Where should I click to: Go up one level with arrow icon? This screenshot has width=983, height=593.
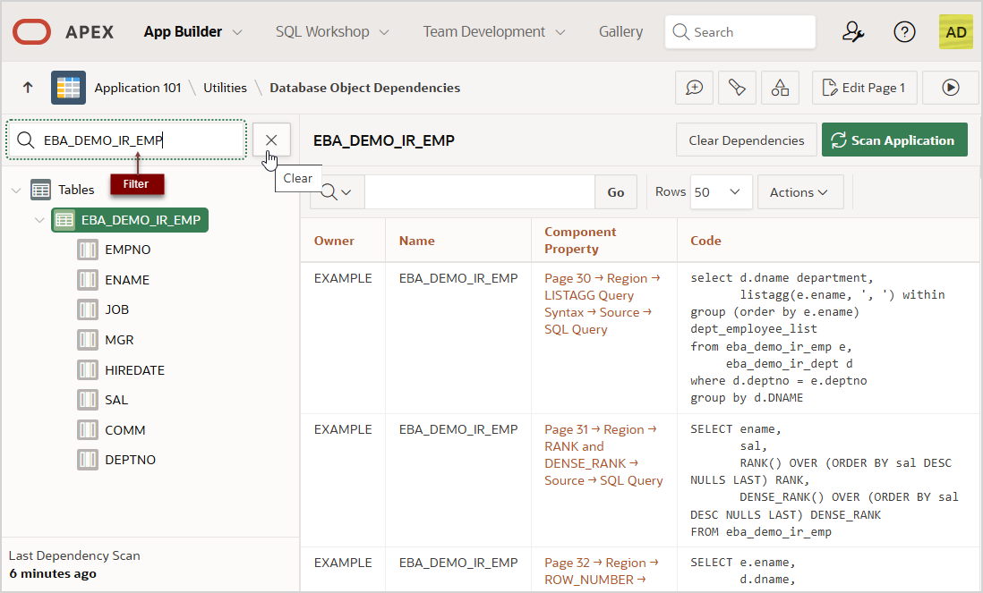tap(28, 88)
